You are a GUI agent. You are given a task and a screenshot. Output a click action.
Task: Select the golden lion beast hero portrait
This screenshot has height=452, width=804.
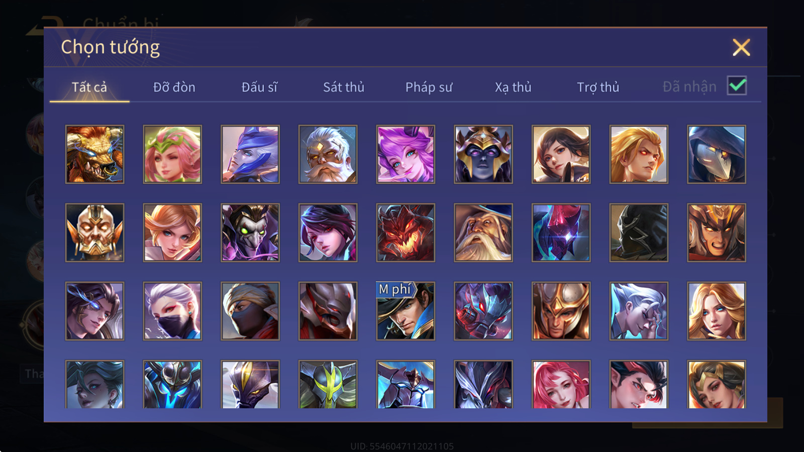(94, 154)
